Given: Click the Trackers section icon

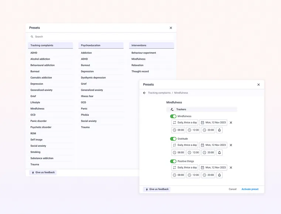Looking at the screenshot, I should 172,109.
